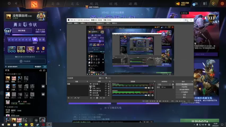Pop out the controls dock panel
This screenshot has width=226, height=127.
point(192,82)
